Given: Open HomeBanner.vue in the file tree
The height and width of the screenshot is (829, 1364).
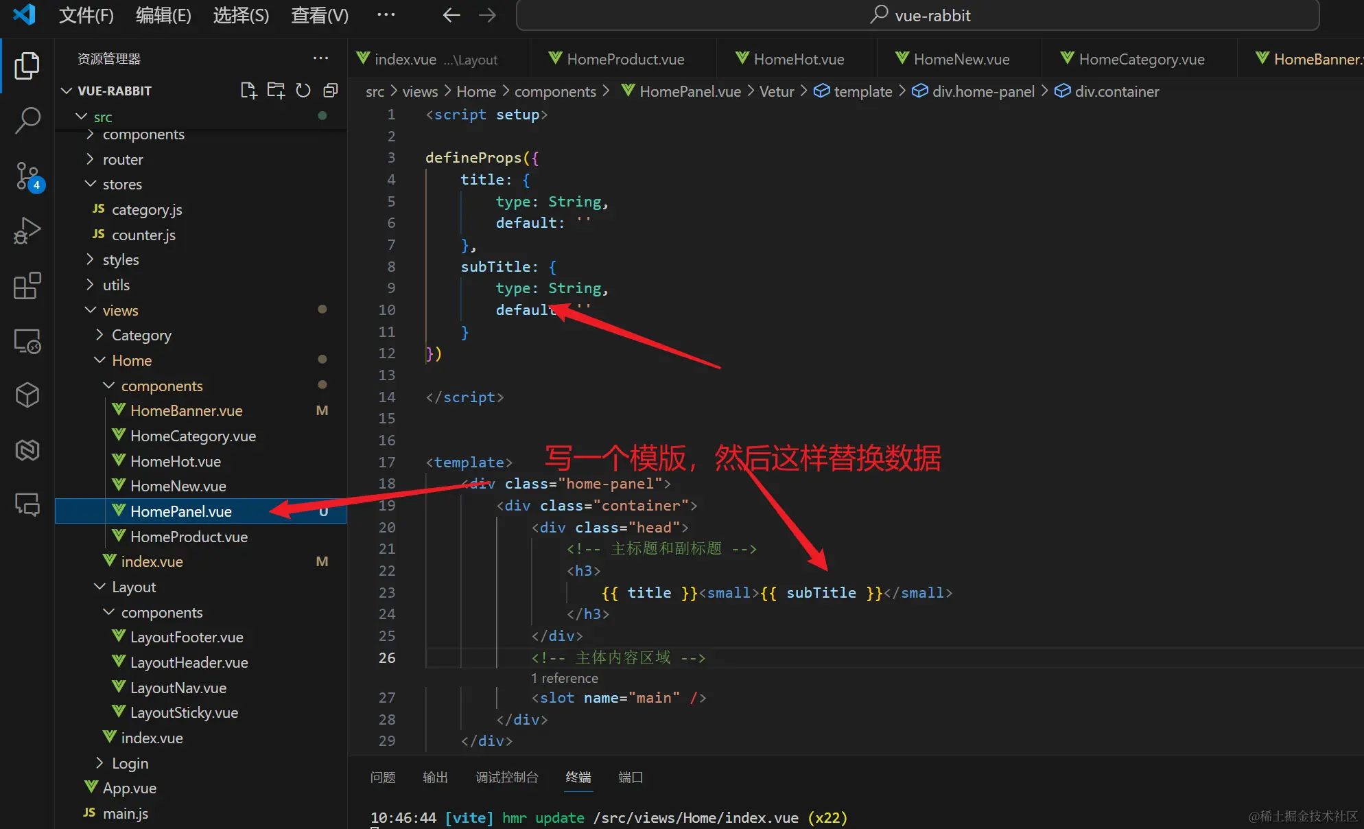Looking at the screenshot, I should click(x=186, y=410).
